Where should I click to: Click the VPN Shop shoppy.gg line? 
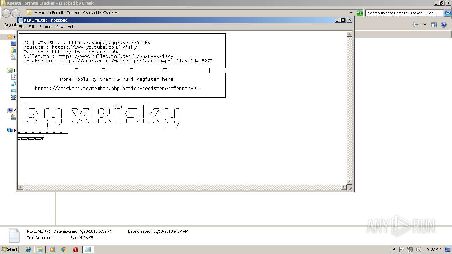point(87,43)
